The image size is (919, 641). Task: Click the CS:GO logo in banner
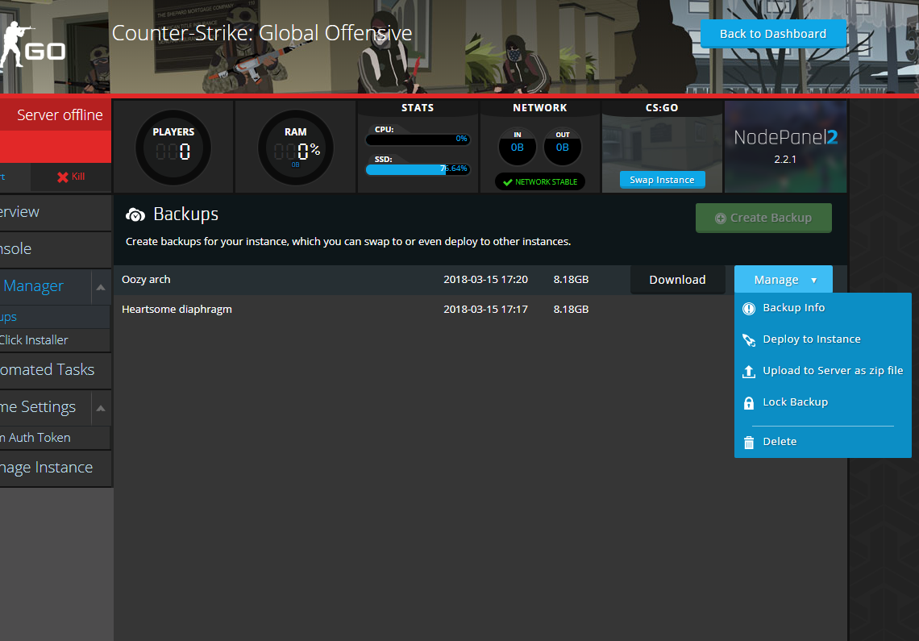point(32,45)
